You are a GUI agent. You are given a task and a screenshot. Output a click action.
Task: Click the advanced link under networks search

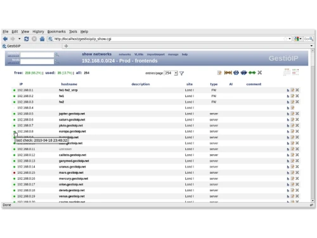click(x=13, y=56)
